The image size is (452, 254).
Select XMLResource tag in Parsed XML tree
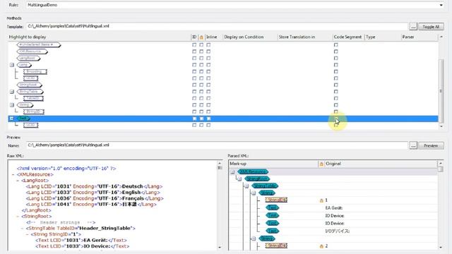coord(253,172)
